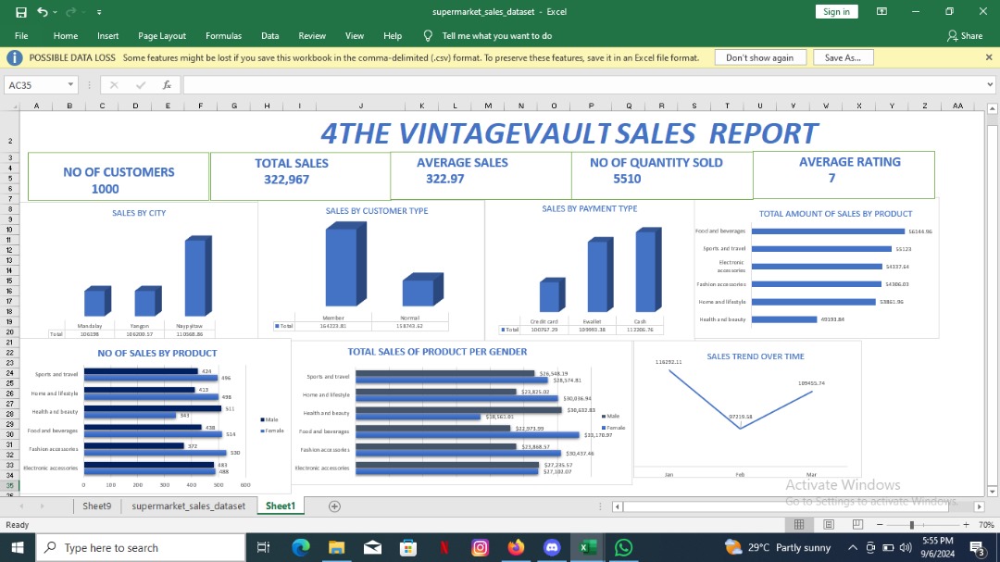Click the Sign in button
The image size is (1000, 562).
(x=836, y=11)
